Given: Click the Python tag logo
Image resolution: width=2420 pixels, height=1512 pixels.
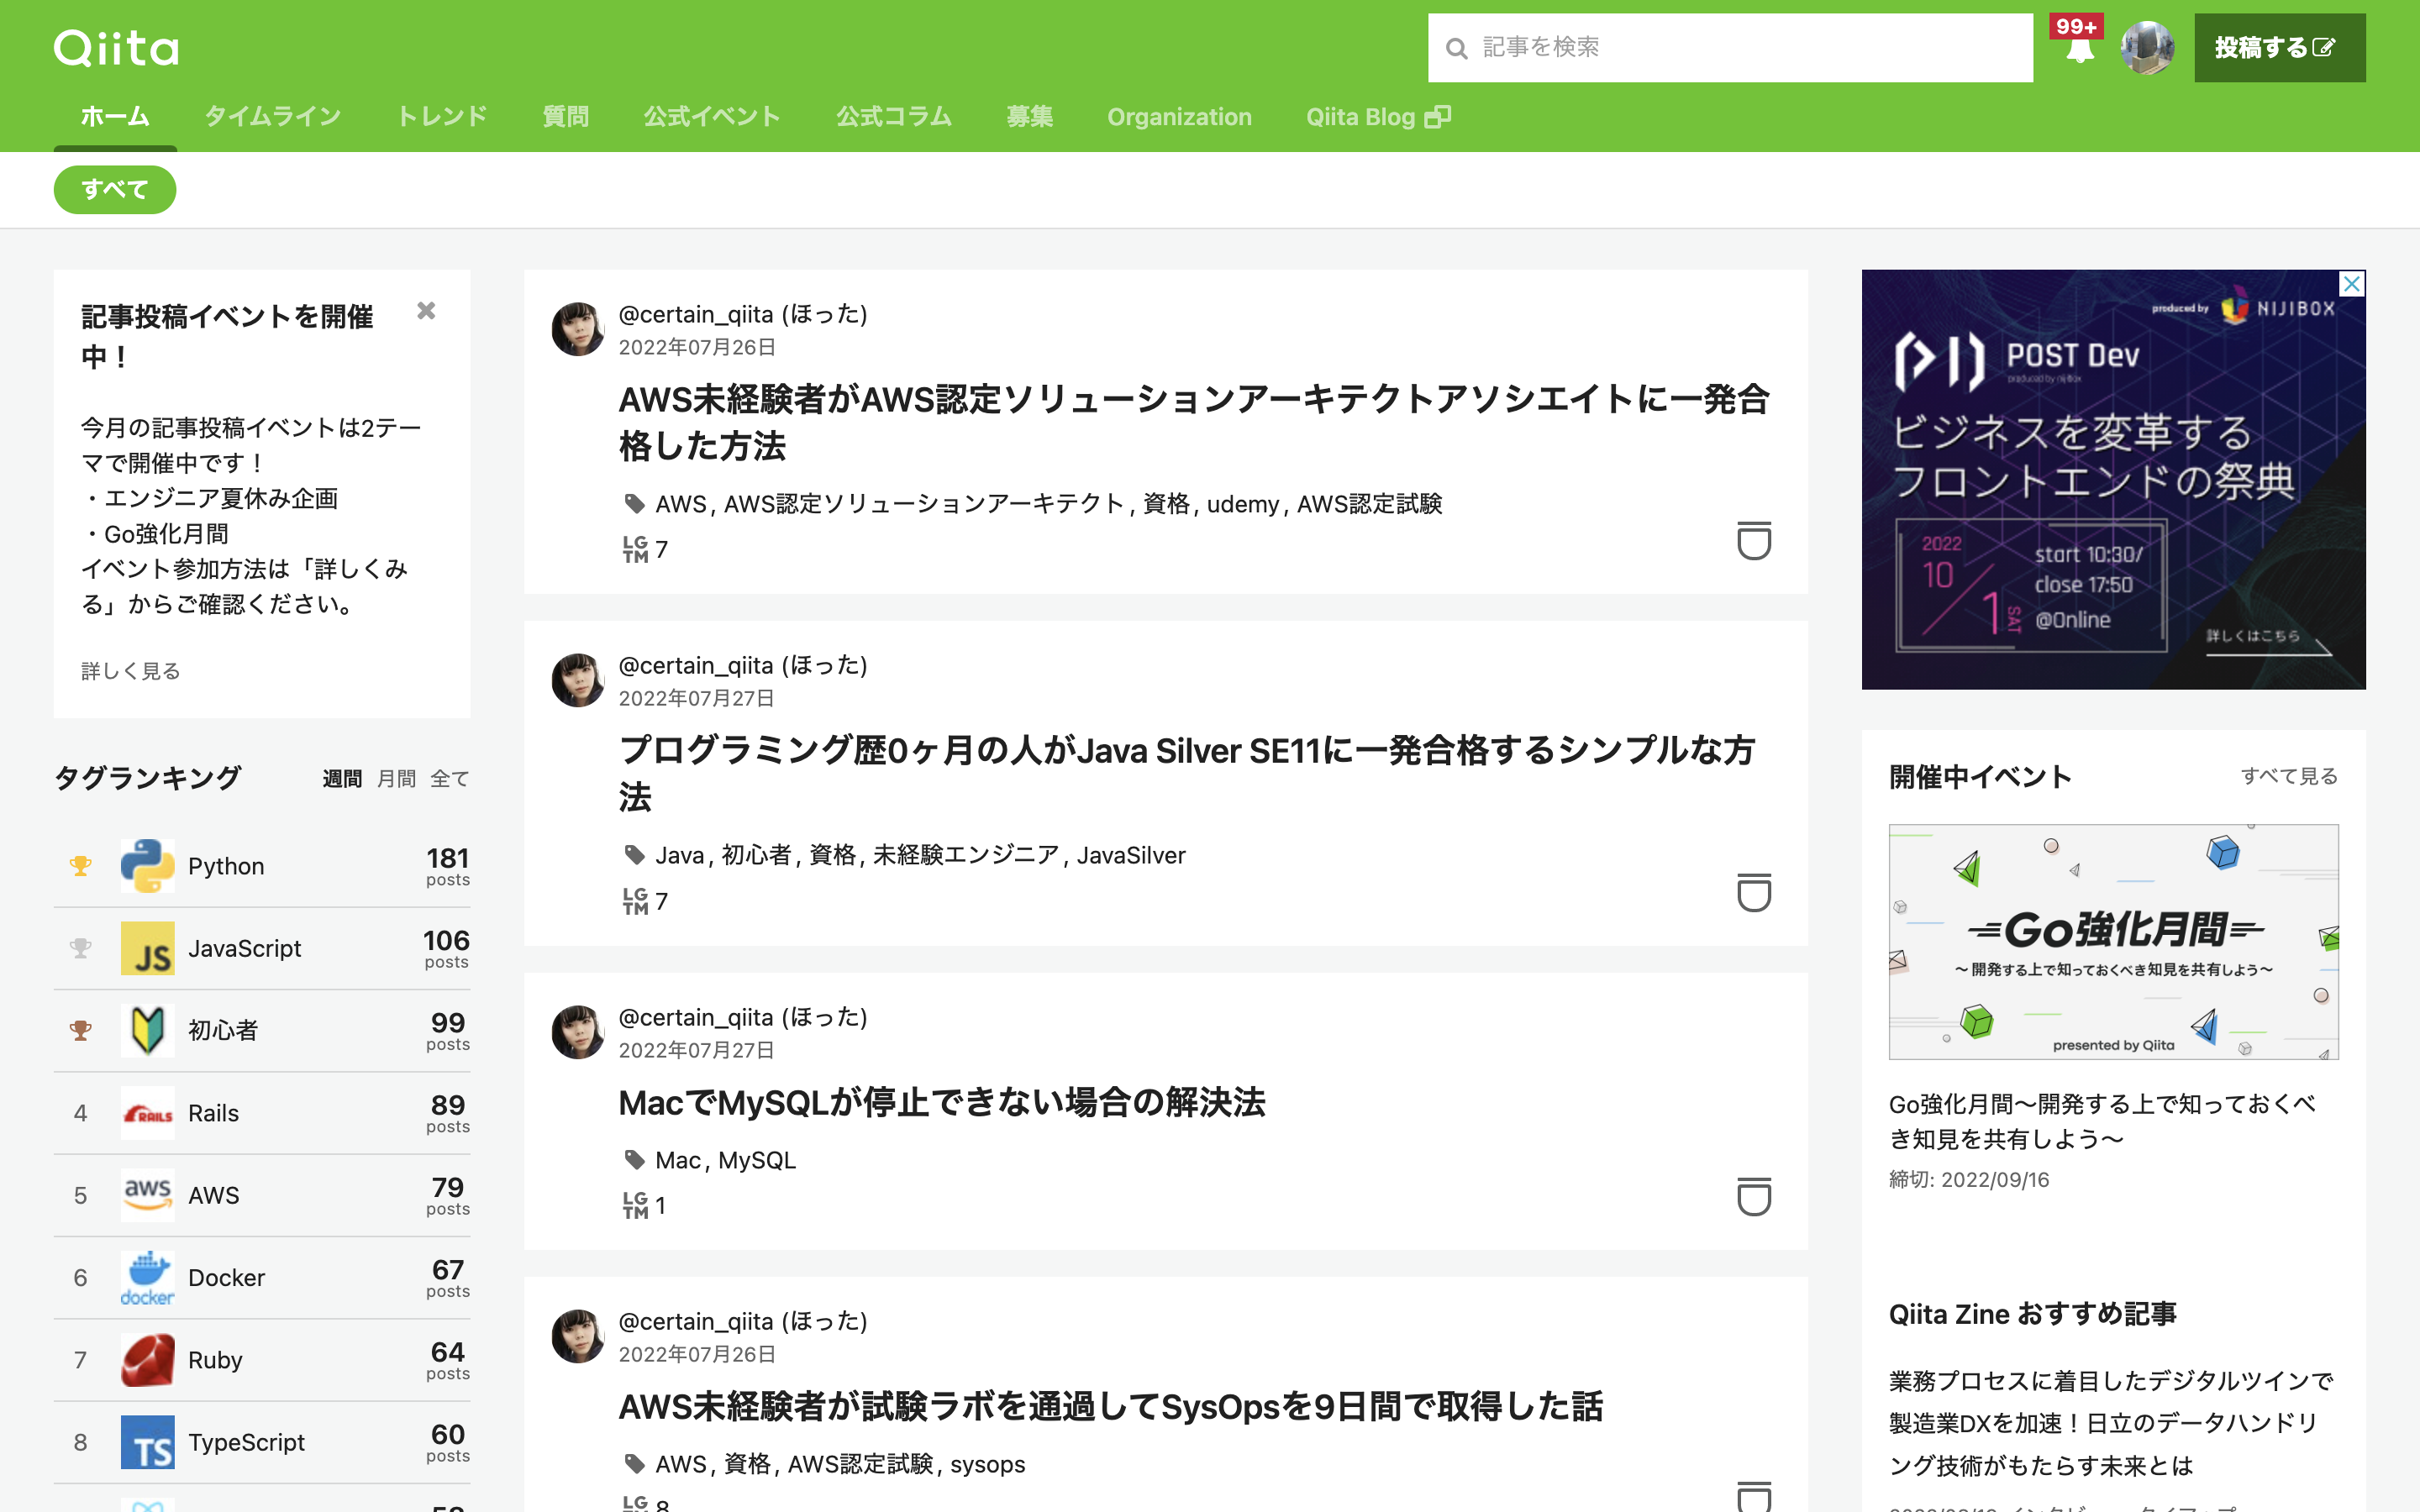Looking at the screenshot, I should (147, 866).
